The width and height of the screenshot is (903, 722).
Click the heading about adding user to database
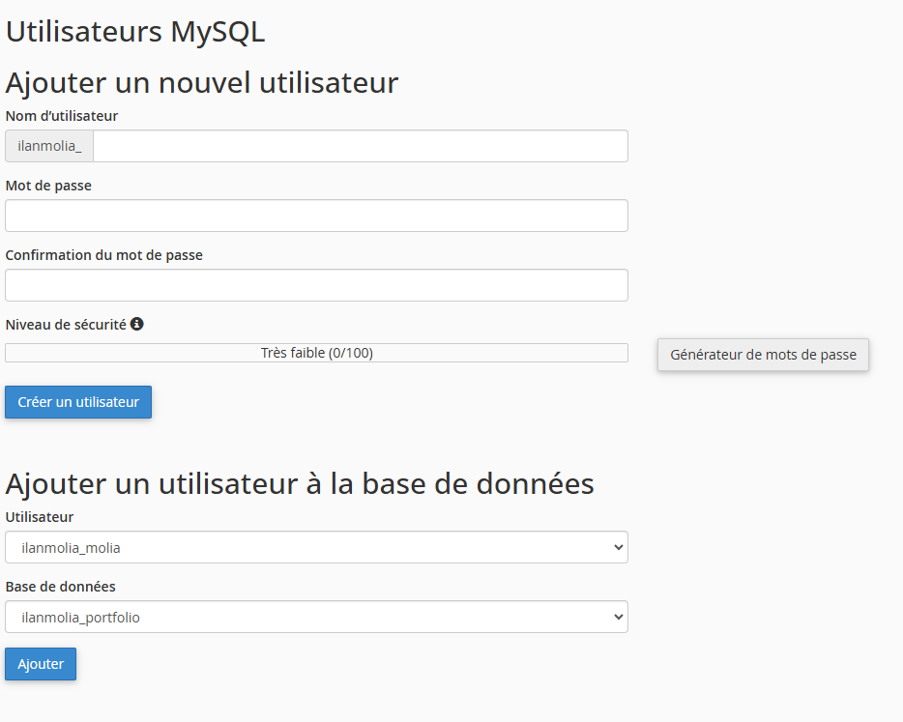click(x=300, y=483)
